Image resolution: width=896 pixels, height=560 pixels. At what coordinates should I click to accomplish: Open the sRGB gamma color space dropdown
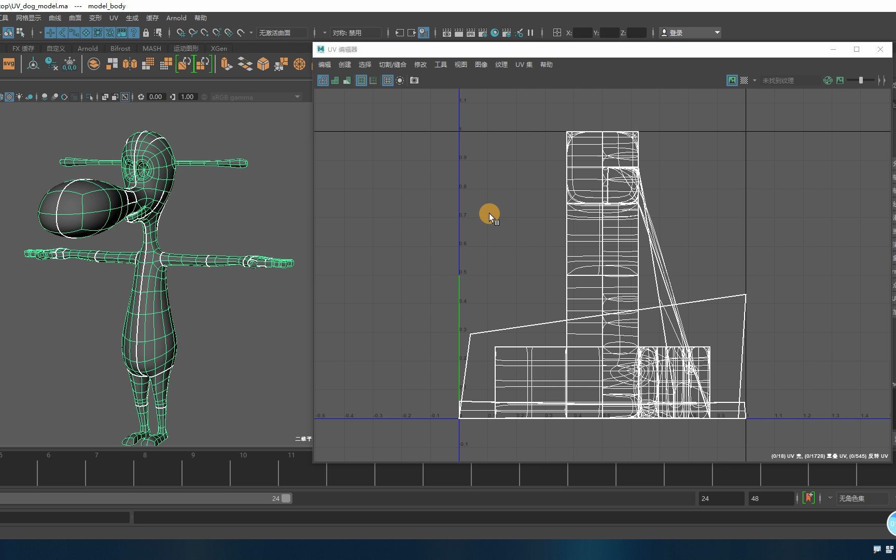tap(256, 97)
